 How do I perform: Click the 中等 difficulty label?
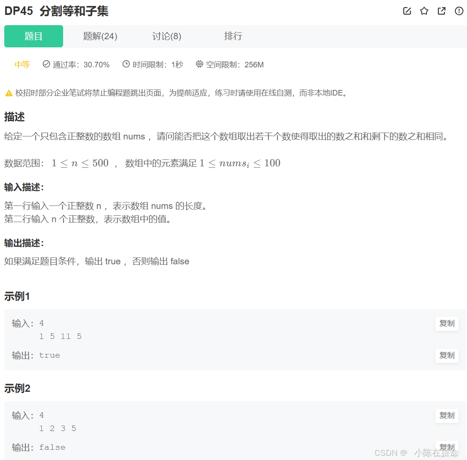click(22, 65)
